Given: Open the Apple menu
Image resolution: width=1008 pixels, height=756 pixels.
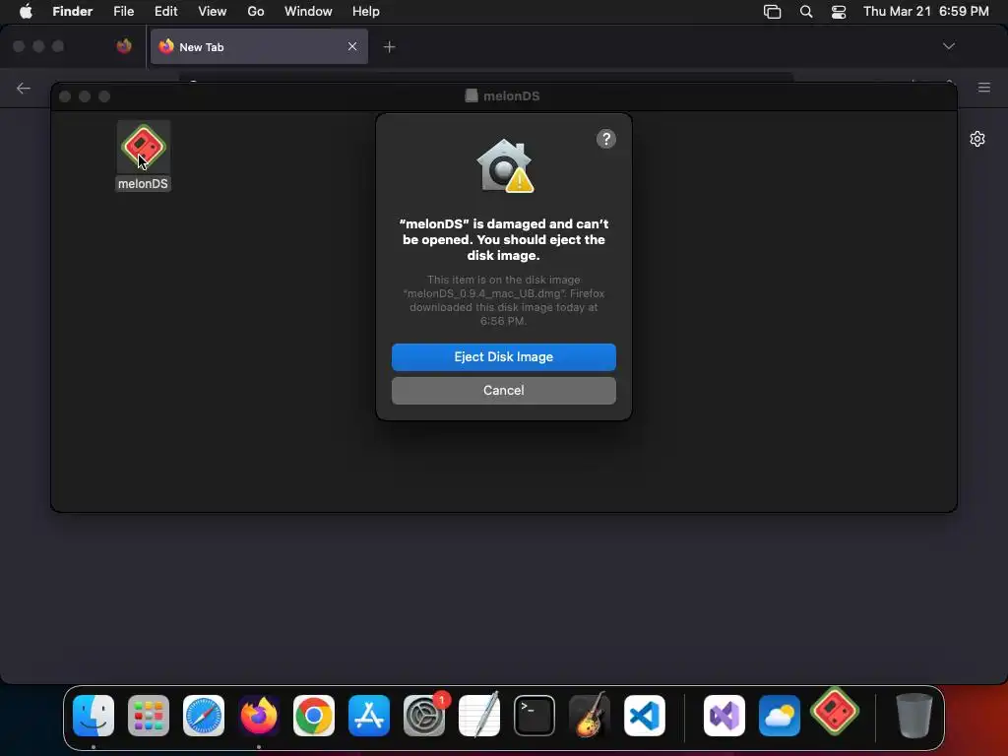Looking at the screenshot, I should click(26, 11).
